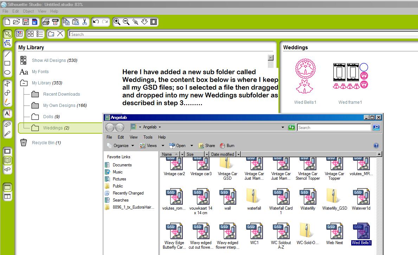Select the arrow Select tool
The image size is (418, 255).
pos(7,34)
